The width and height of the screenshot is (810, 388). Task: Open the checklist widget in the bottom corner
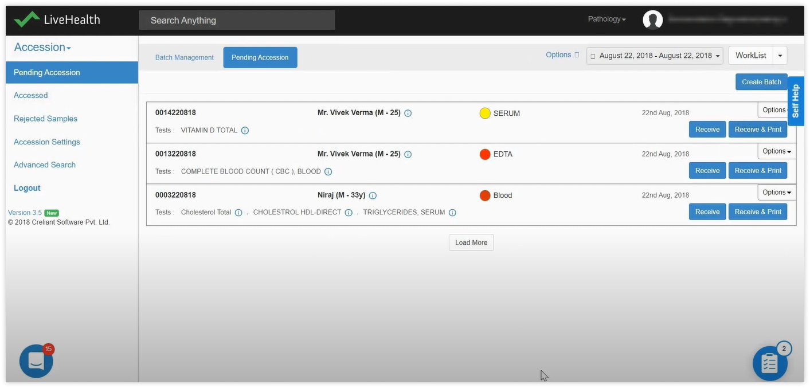pyautogui.click(x=770, y=363)
